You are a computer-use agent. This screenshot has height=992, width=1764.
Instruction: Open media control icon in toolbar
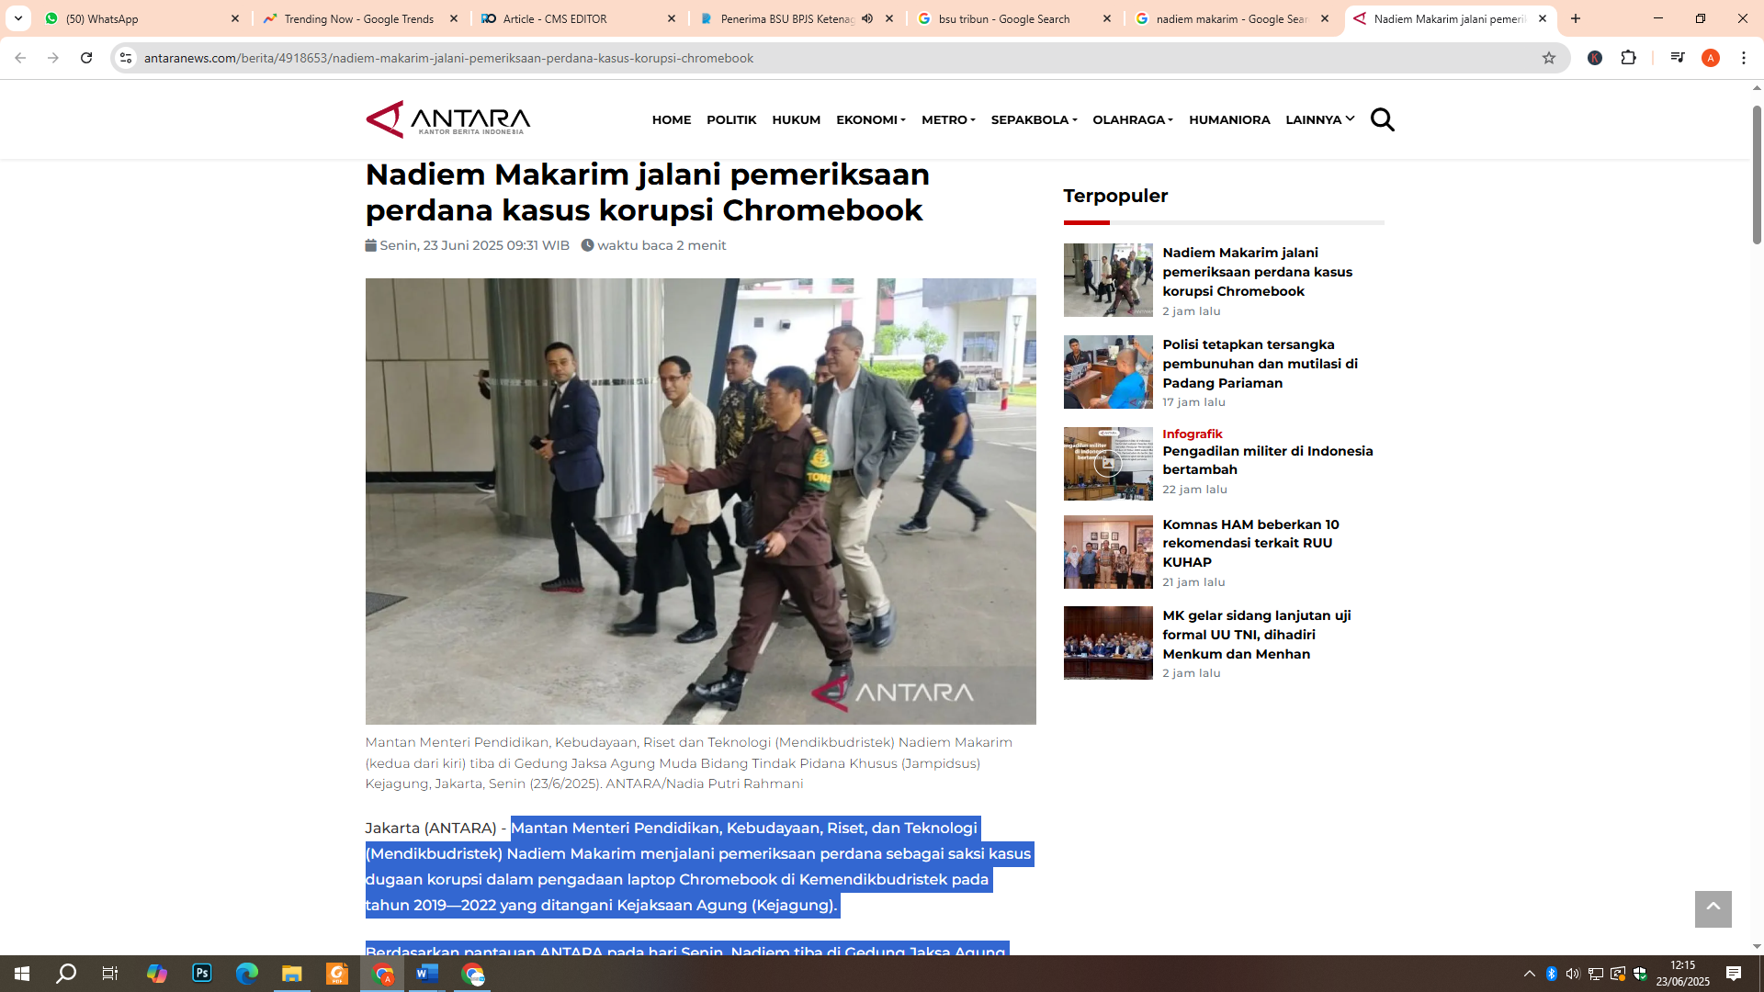pos(1678,58)
